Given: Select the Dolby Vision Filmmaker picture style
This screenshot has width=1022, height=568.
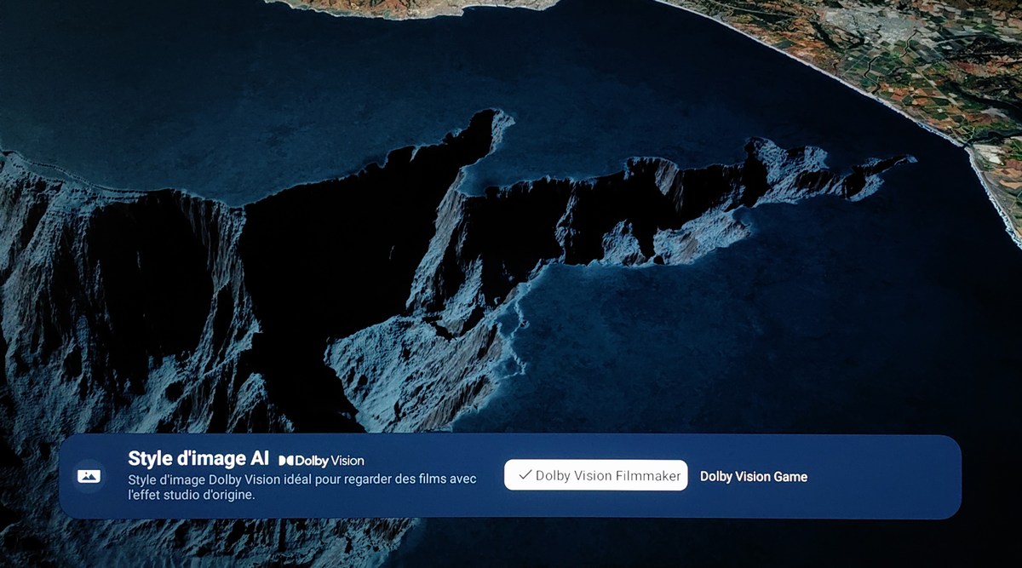Looking at the screenshot, I should pyautogui.click(x=595, y=475).
